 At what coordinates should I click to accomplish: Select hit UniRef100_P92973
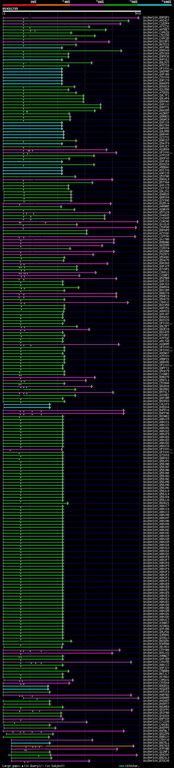coord(156,254)
